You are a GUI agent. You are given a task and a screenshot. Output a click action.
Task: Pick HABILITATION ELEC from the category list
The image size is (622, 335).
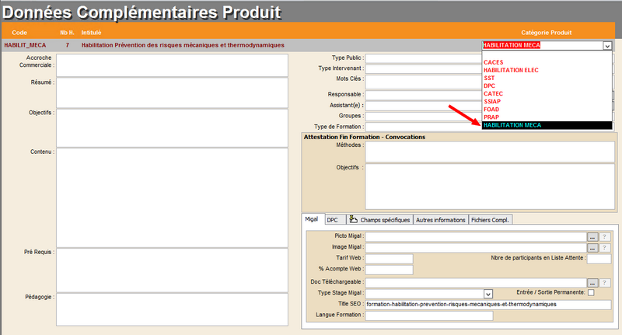tap(511, 70)
